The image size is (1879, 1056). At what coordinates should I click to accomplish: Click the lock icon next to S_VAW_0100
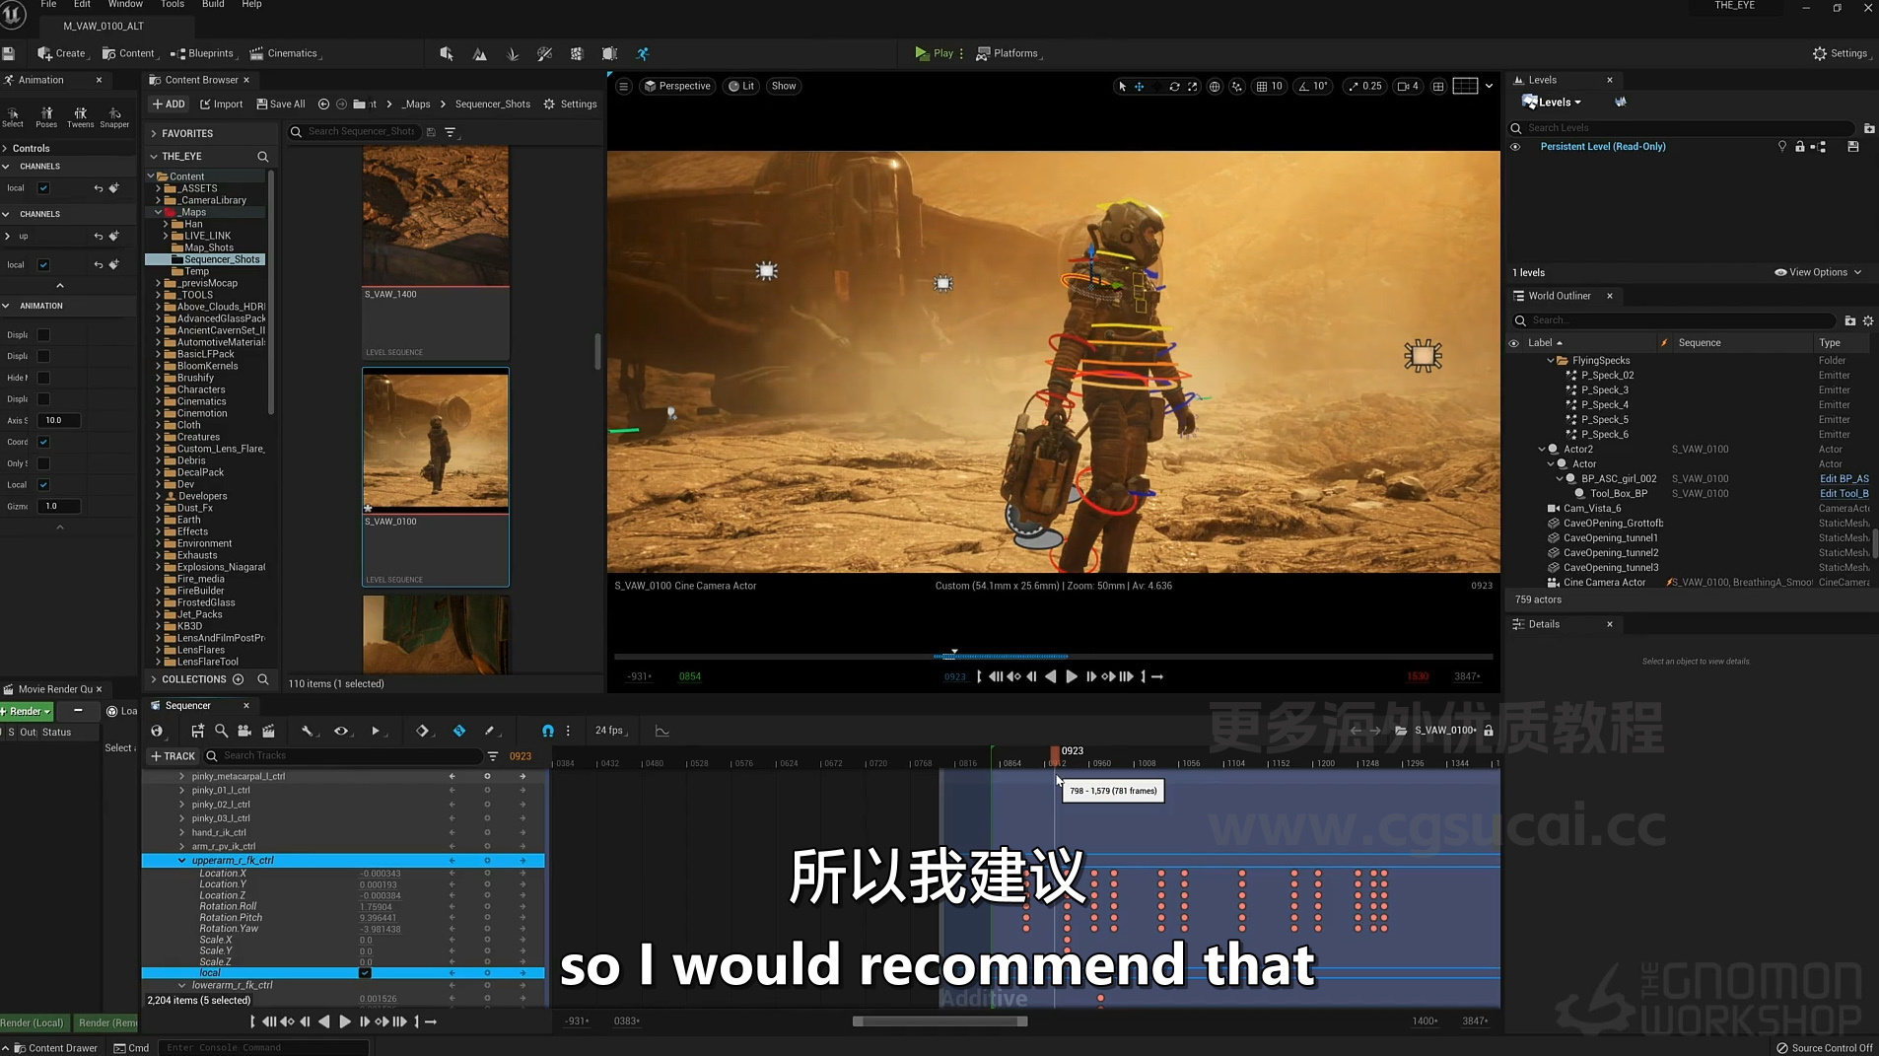pyautogui.click(x=1489, y=731)
